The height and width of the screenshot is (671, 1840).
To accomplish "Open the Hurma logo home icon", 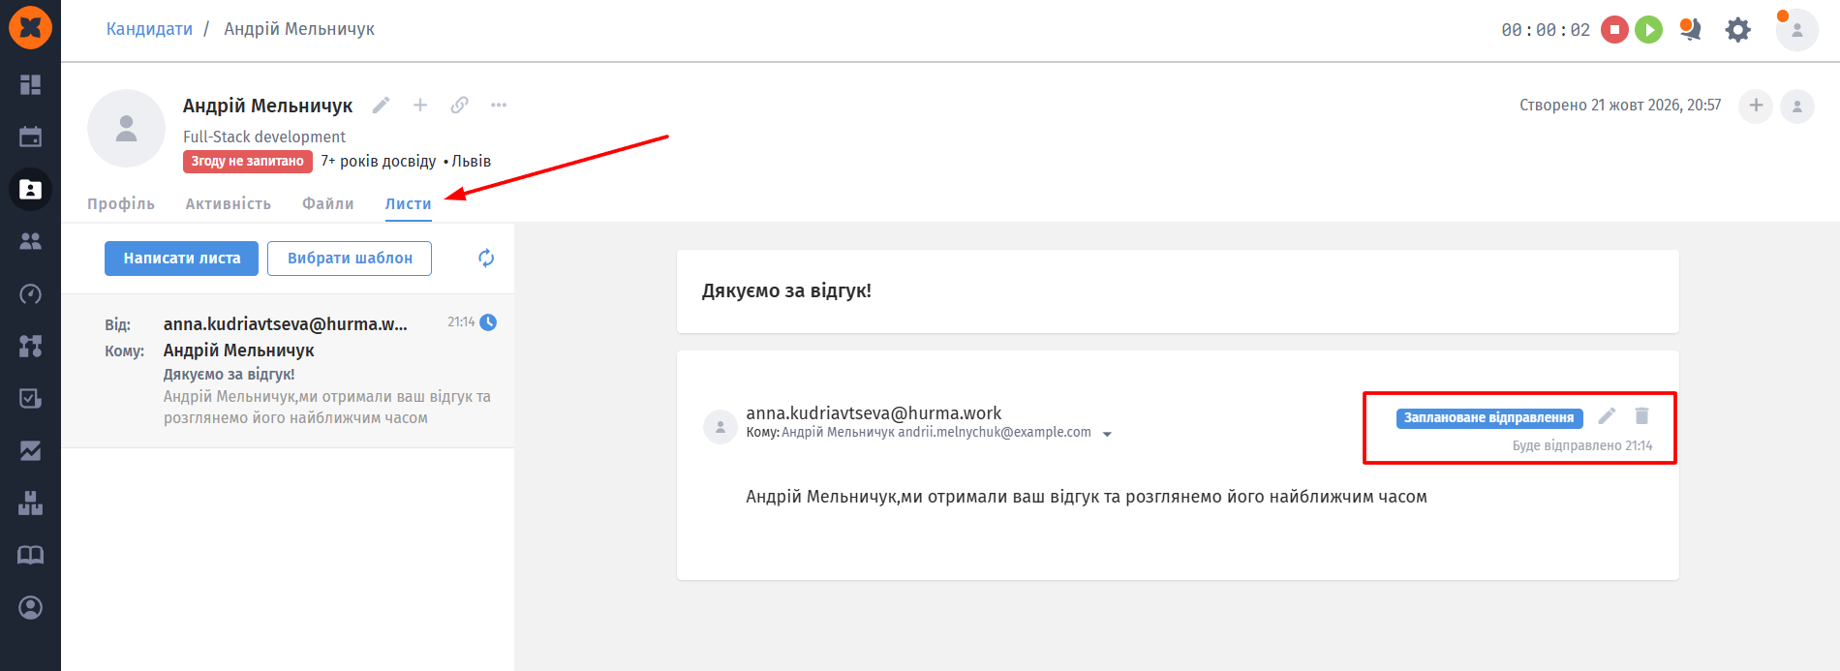I will pyautogui.click(x=30, y=28).
